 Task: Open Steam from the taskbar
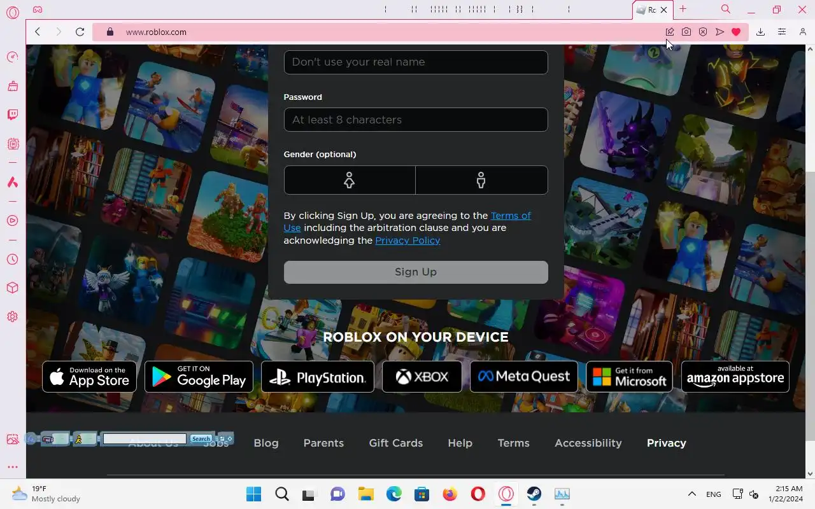(x=534, y=494)
